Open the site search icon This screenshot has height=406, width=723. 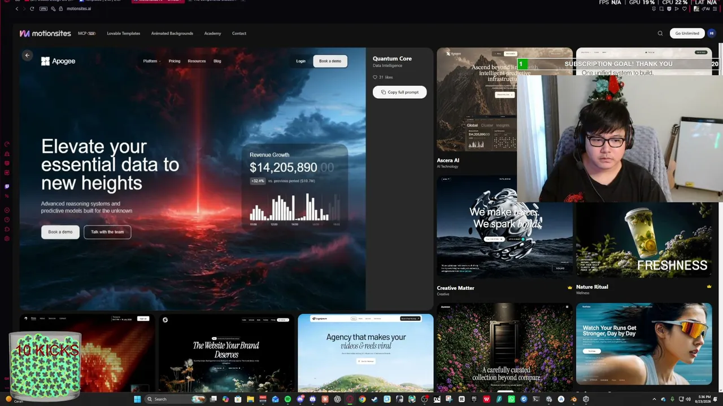pos(660,33)
